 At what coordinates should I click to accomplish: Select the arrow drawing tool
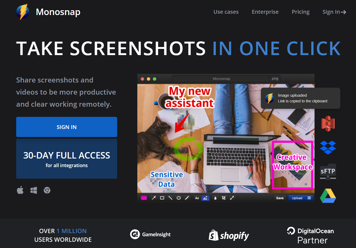coord(154,198)
